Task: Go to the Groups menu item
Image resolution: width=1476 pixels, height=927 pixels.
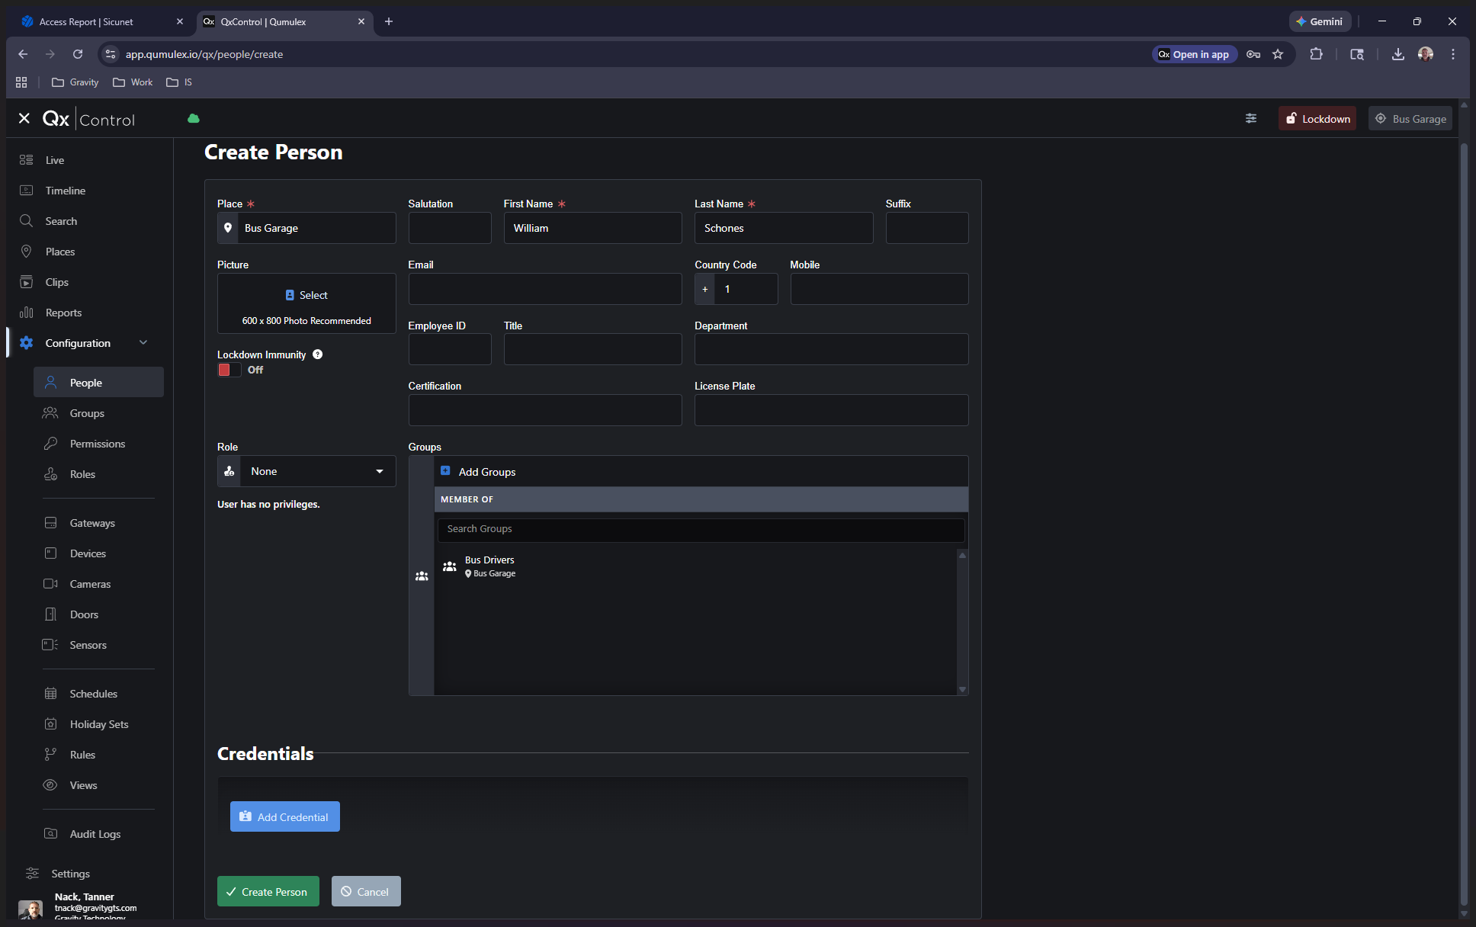Action: pos(87,413)
